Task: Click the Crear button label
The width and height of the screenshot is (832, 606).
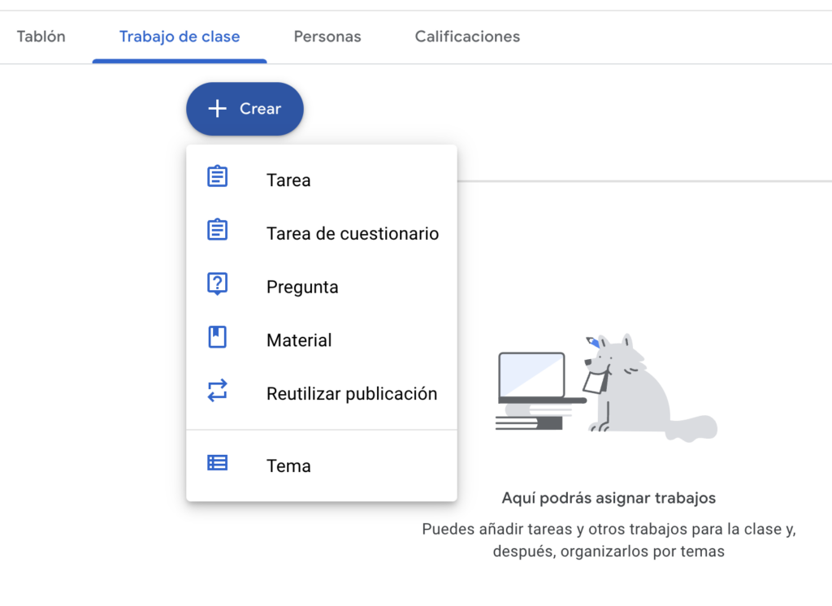Action: click(260, 109)
